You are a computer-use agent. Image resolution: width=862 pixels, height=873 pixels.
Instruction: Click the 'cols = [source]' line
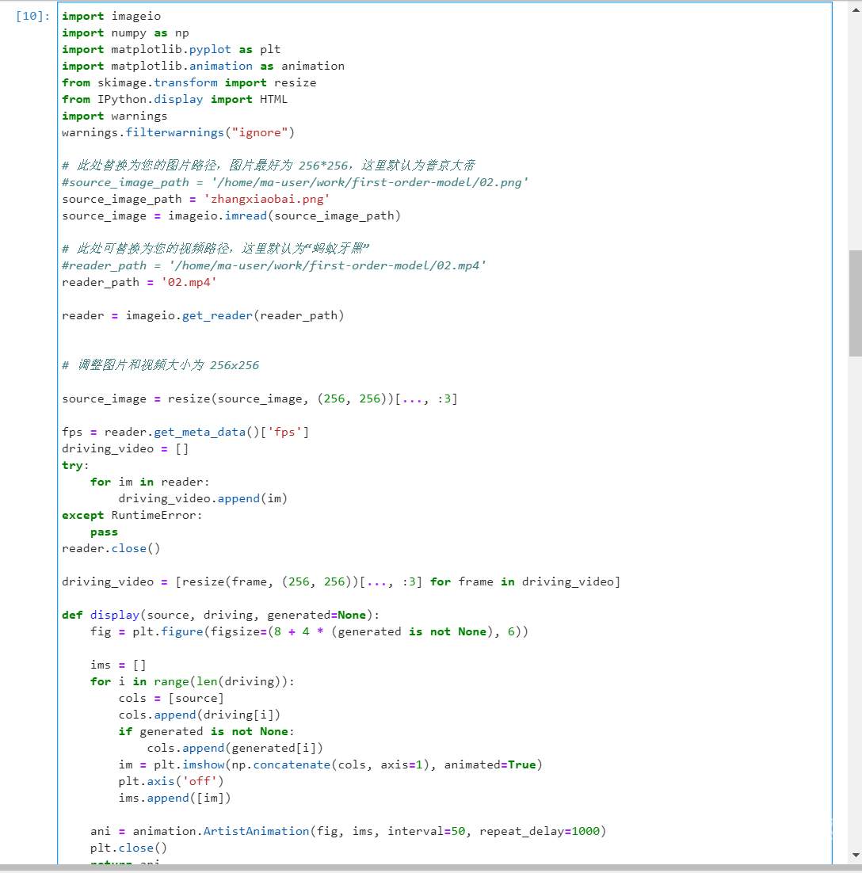point(171,699)
